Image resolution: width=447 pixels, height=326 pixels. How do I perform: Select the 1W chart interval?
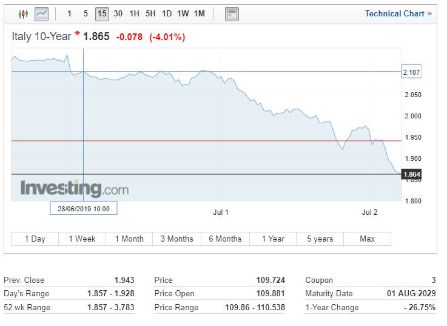coord(183,13)
